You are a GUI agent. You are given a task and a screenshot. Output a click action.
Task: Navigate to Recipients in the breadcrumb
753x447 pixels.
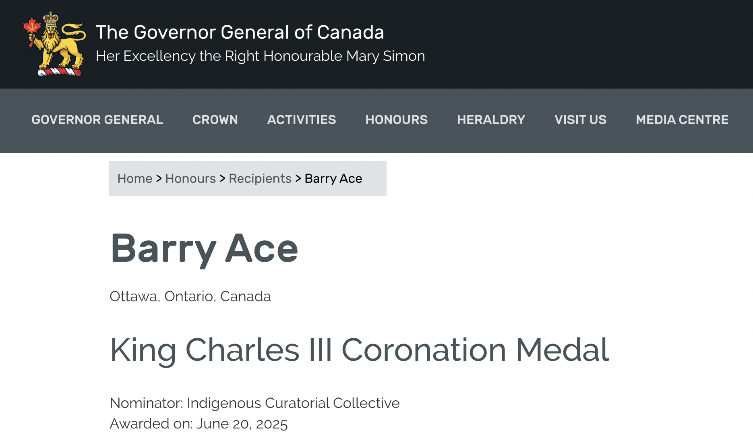tap(260, 178)
